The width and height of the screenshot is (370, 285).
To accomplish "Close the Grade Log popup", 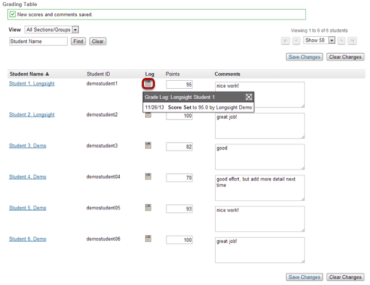I will click(249, 97).
